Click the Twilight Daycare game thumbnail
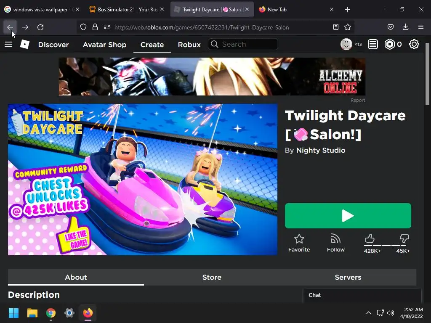This screenshot has width=431, height=323. point(143,179)
